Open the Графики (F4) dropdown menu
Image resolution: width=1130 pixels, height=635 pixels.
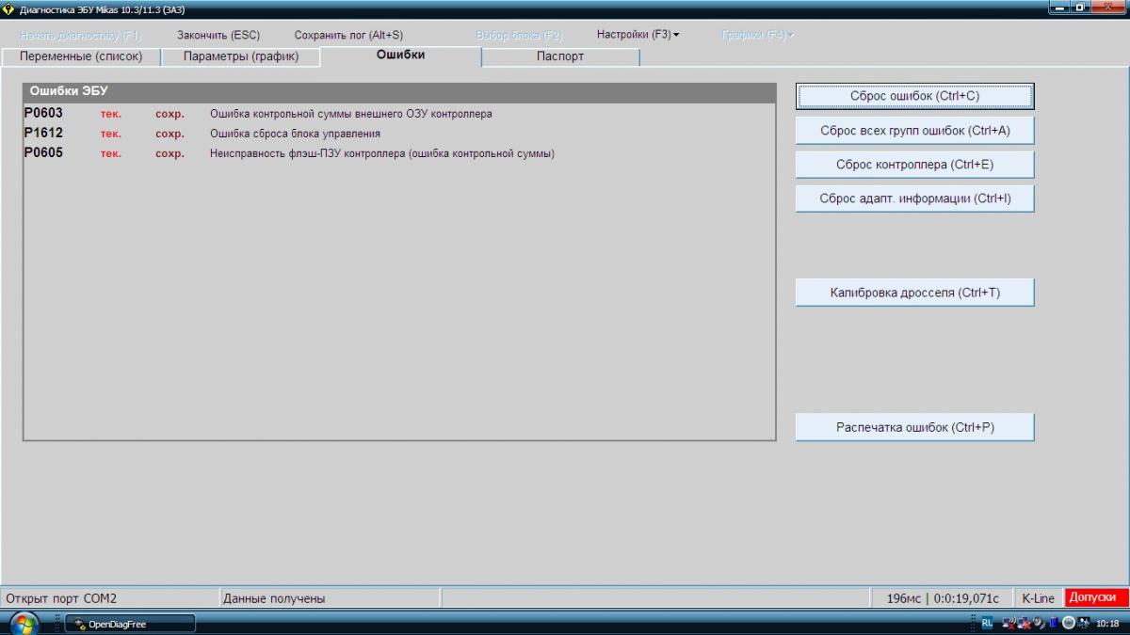coord(757,35)
